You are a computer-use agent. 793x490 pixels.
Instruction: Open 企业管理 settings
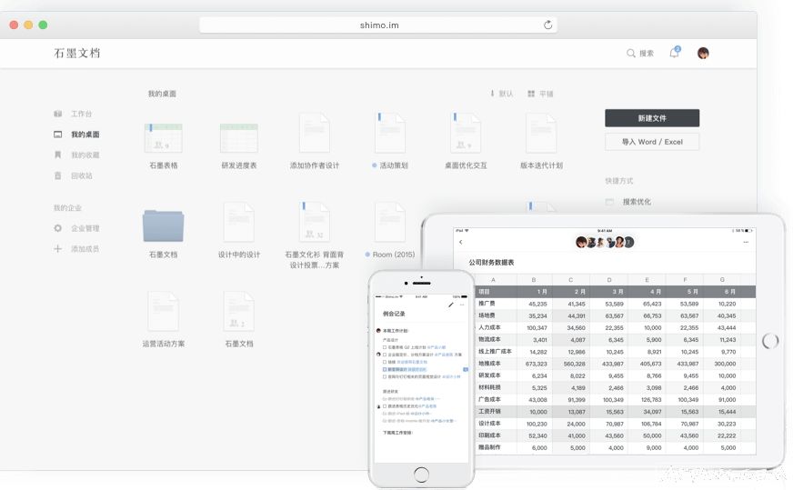click(x=77, y=228)
